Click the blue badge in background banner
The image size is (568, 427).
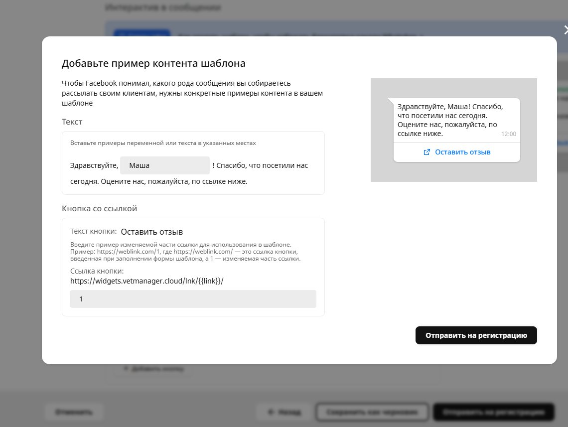tap(141, 35)
